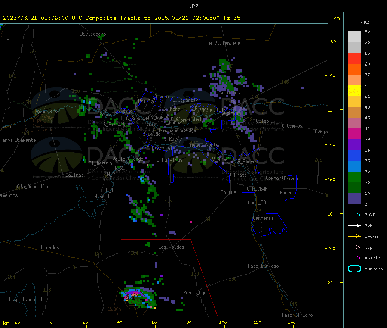Click the Bowen map label

click(x=286, y=193)
